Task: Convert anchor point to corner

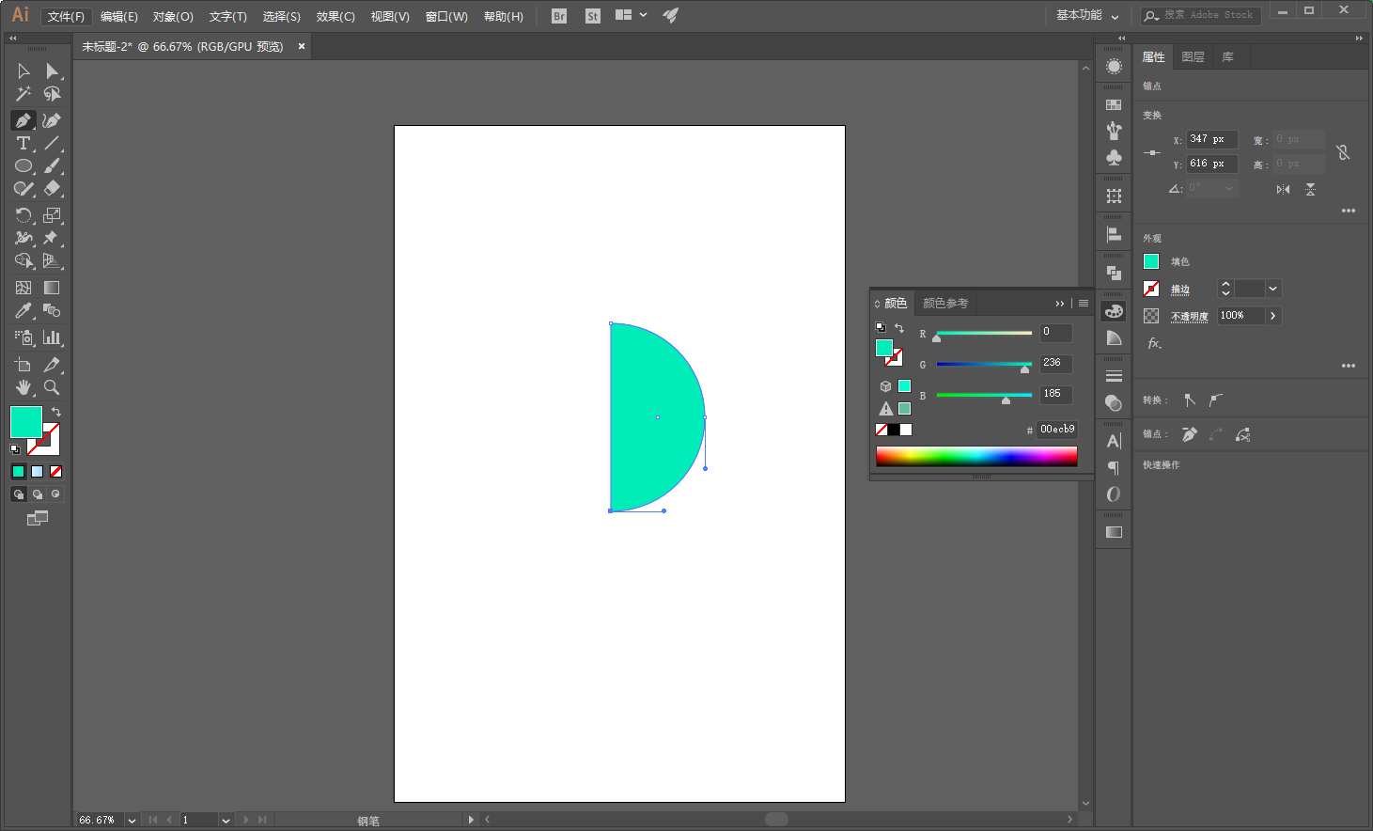Action: click(1190, 400)
